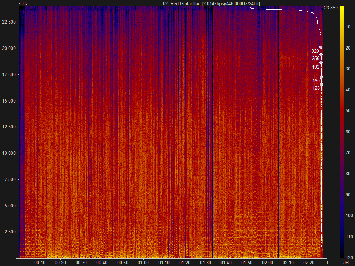The width and height of the screenshot is (355, 266).
Task: Click the 2 500 frequency axis label
Action: pyautogui.click(x=10, y=232)
